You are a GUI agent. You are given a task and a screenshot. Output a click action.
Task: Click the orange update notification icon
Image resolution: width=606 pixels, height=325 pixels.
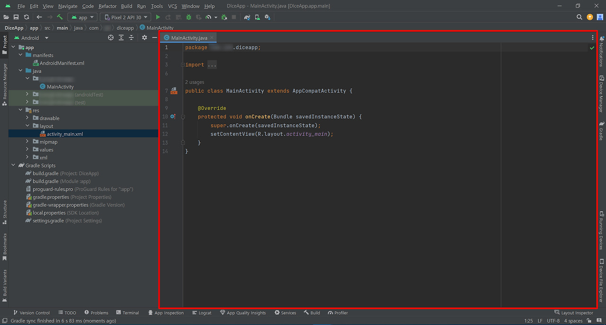click(590, 17)
